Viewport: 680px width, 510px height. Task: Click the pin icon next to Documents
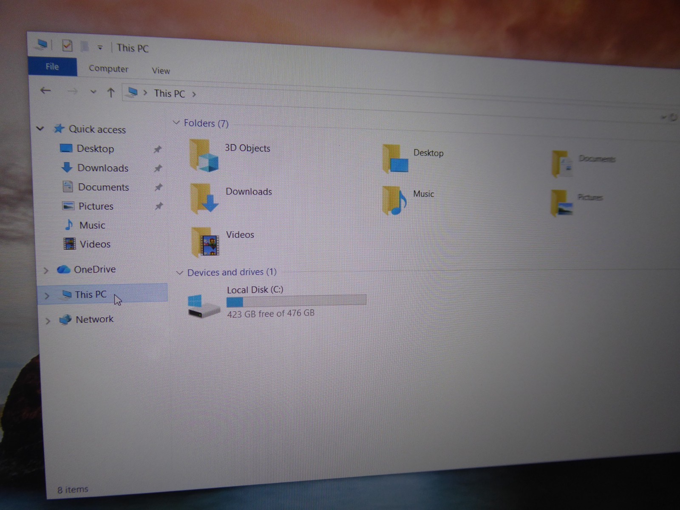click(159, 187)
